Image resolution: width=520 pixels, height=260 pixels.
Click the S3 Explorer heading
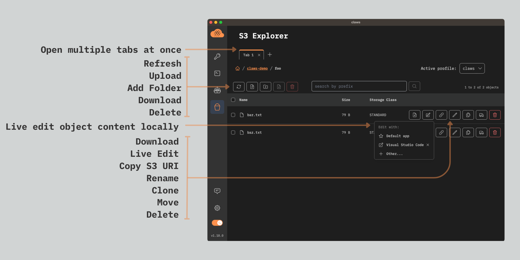(x=263, y=36)
